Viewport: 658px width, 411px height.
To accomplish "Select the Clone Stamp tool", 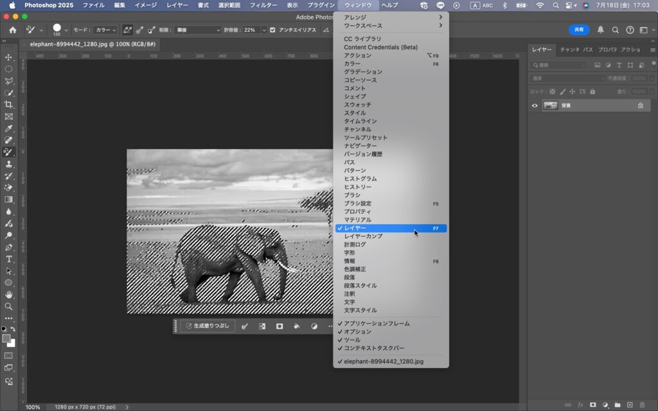I will point(8,164).
